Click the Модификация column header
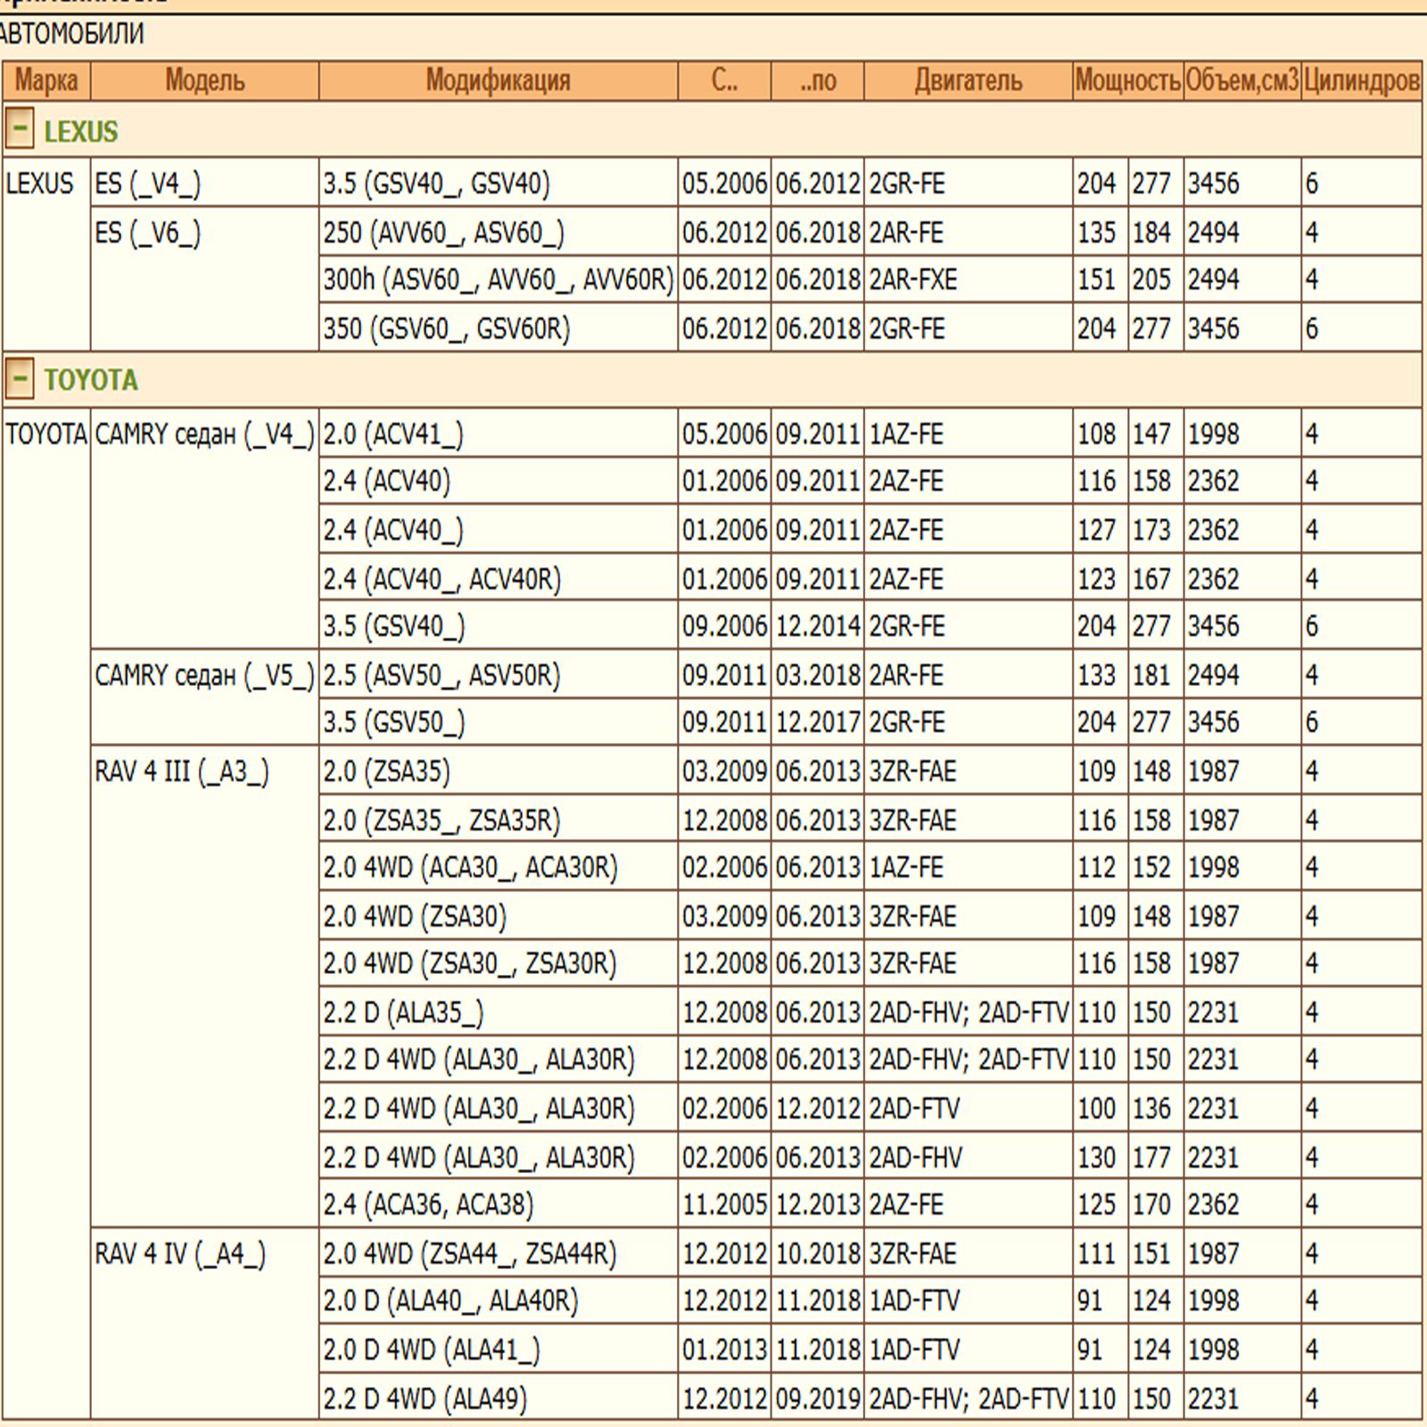Viewport: 1427px width, 1427px height. pos(498,81)
